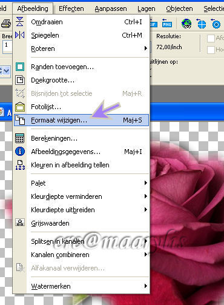Open the Selecties menu
This screenshot has width=224, height=305.
click(214, 8)
